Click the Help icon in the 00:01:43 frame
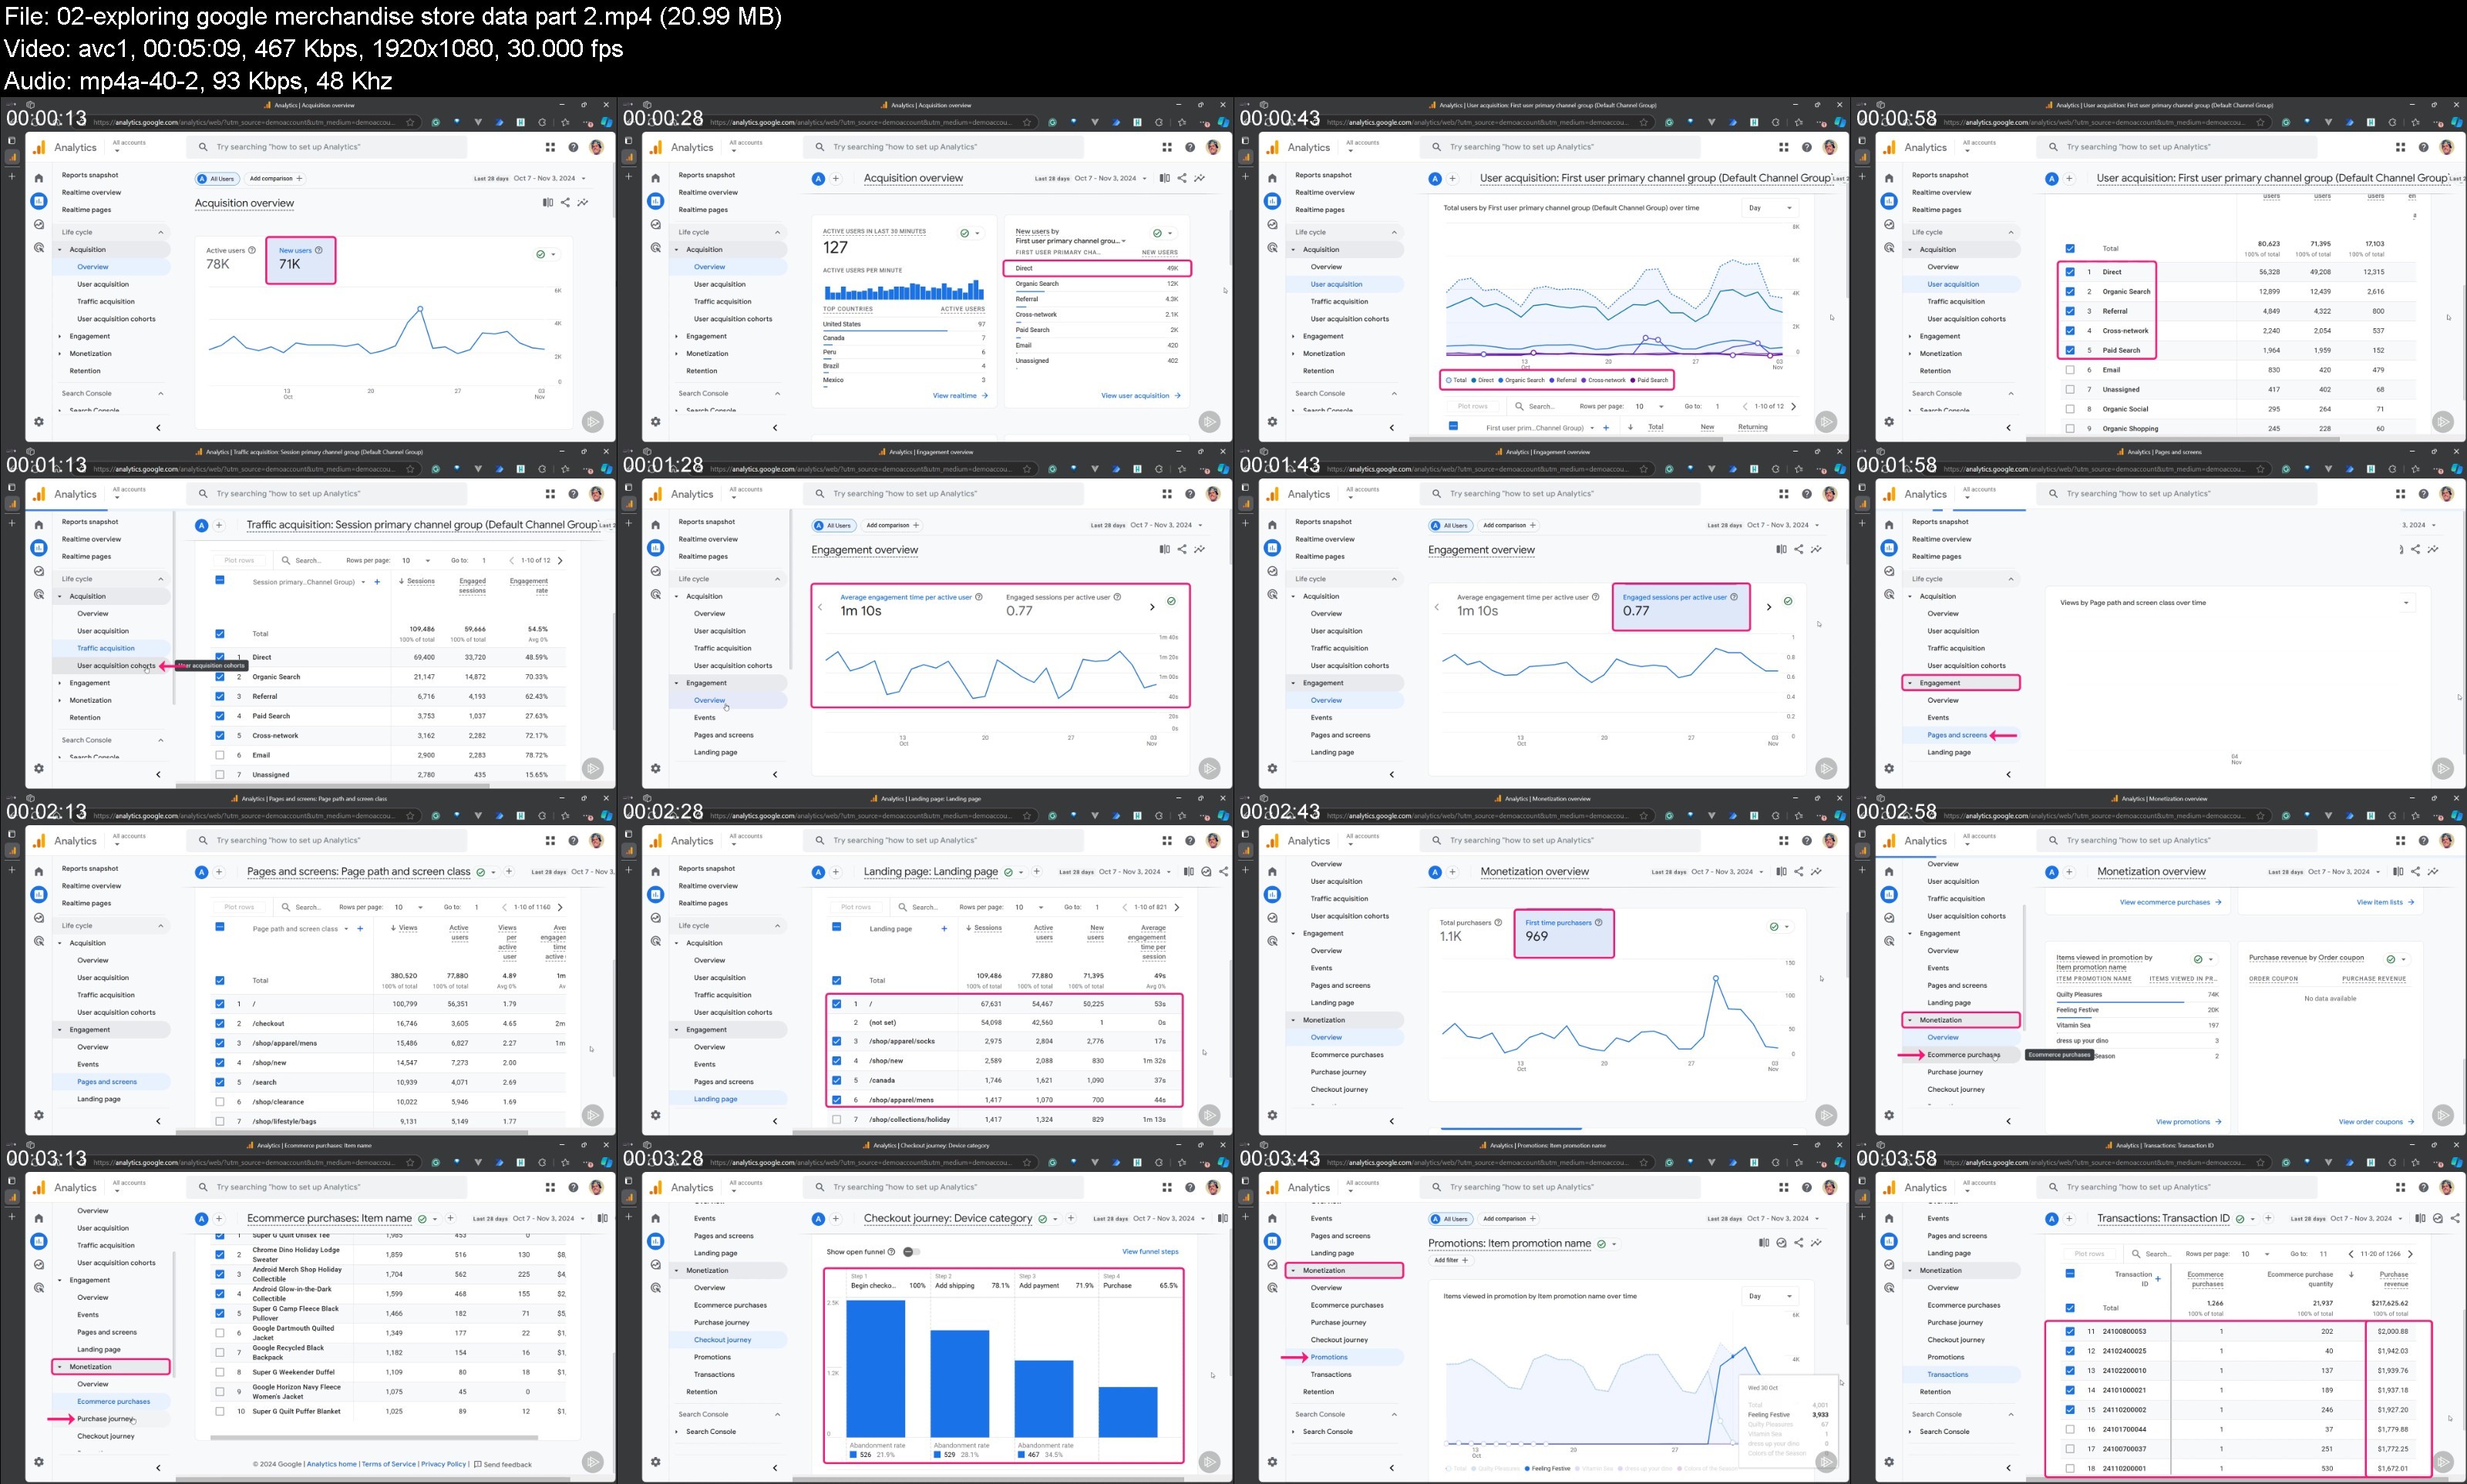This screenshot has width=2467, height=1484. click(1807, 494)
